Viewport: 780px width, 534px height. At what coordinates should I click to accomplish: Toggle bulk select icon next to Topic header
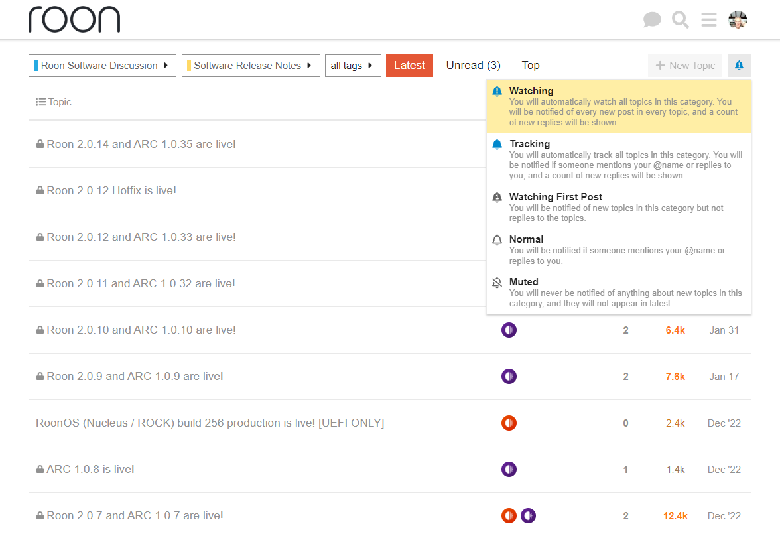point(40,102)
